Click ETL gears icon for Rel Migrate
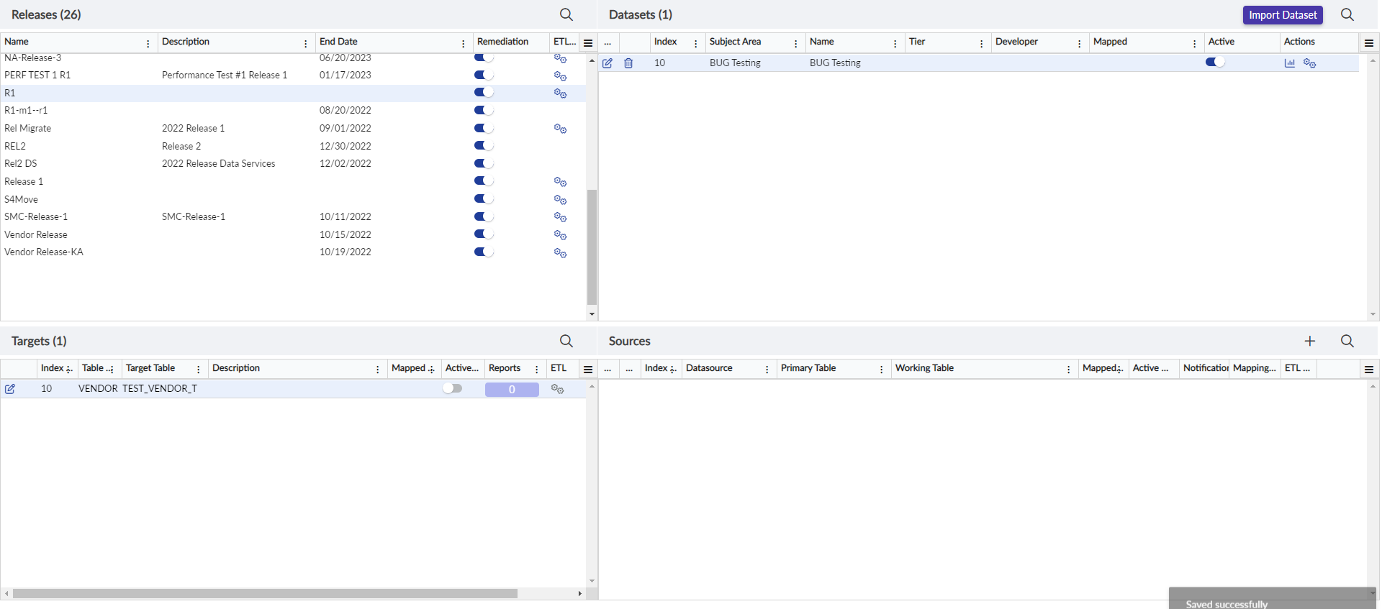1382x609 pixels. (x=561, y=129)
